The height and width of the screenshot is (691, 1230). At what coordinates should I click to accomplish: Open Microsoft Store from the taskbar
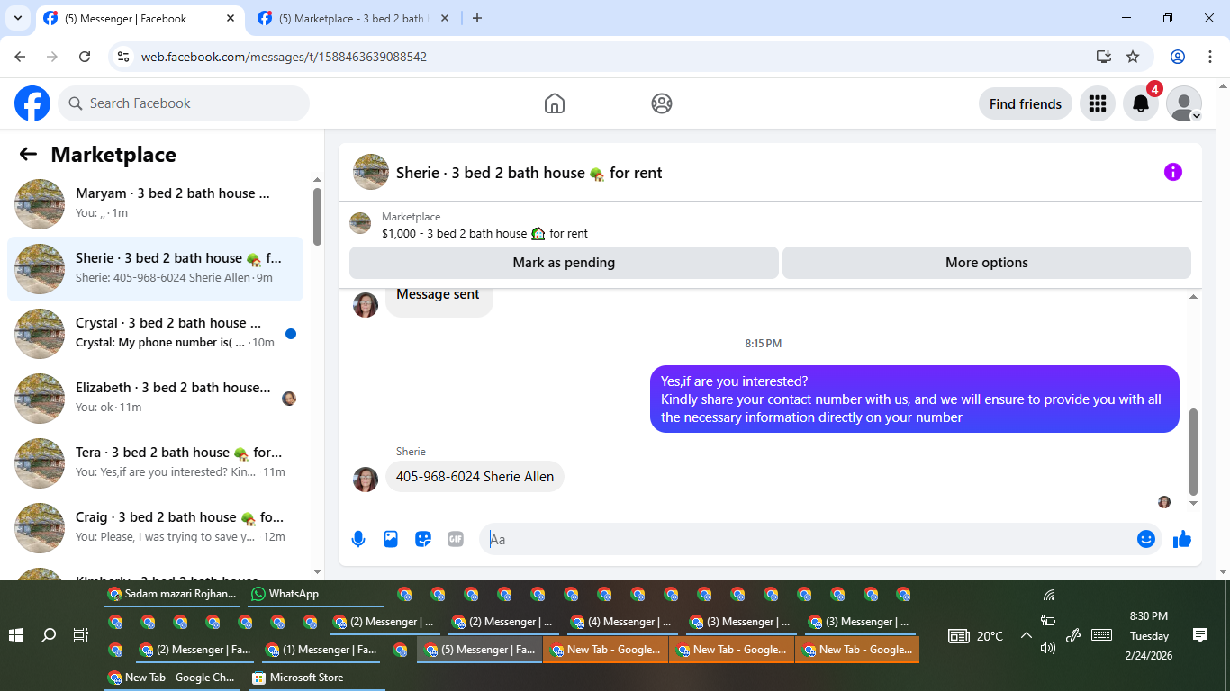coord(315,678)
